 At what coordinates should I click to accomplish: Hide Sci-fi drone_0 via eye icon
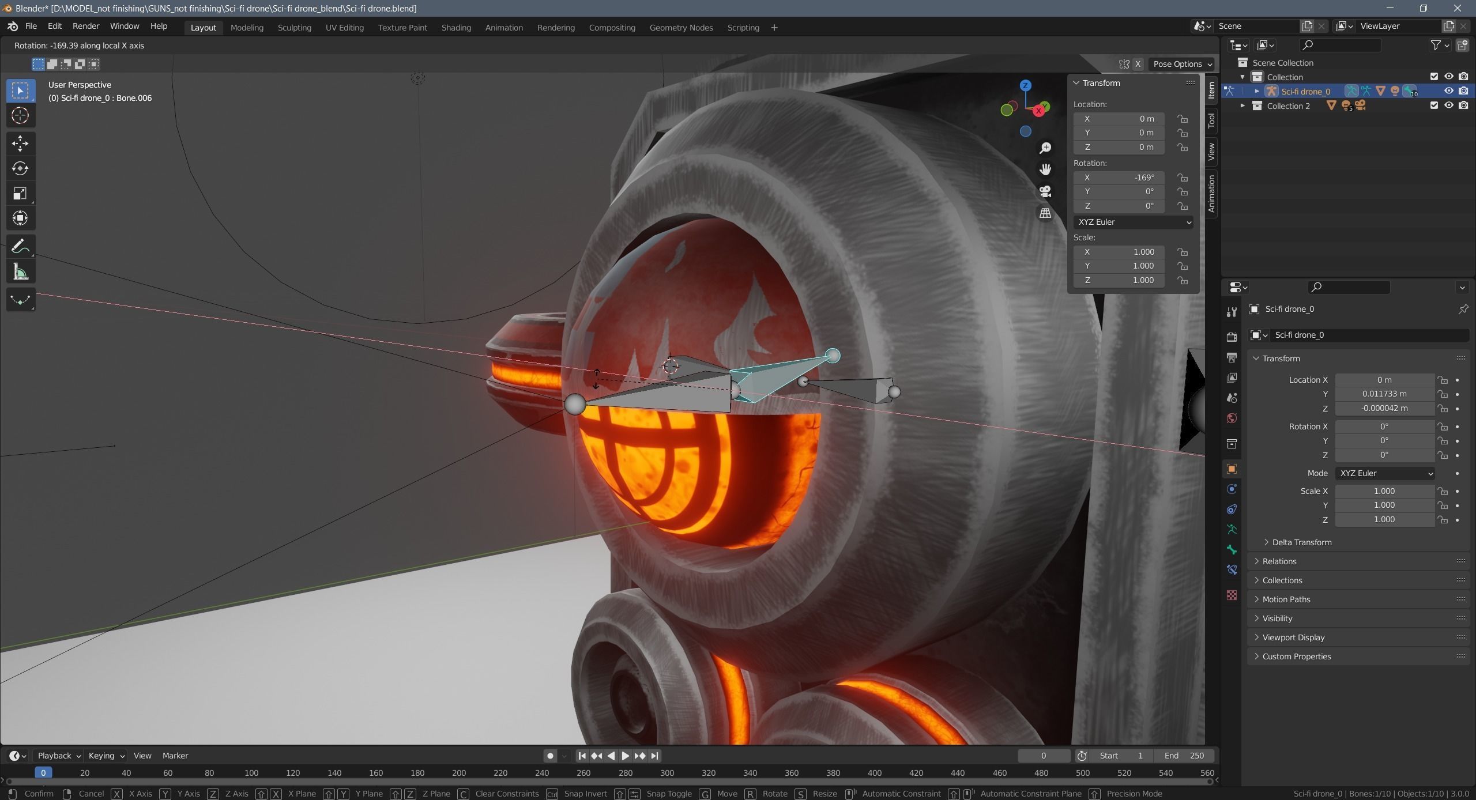[x=1448, y=91]
